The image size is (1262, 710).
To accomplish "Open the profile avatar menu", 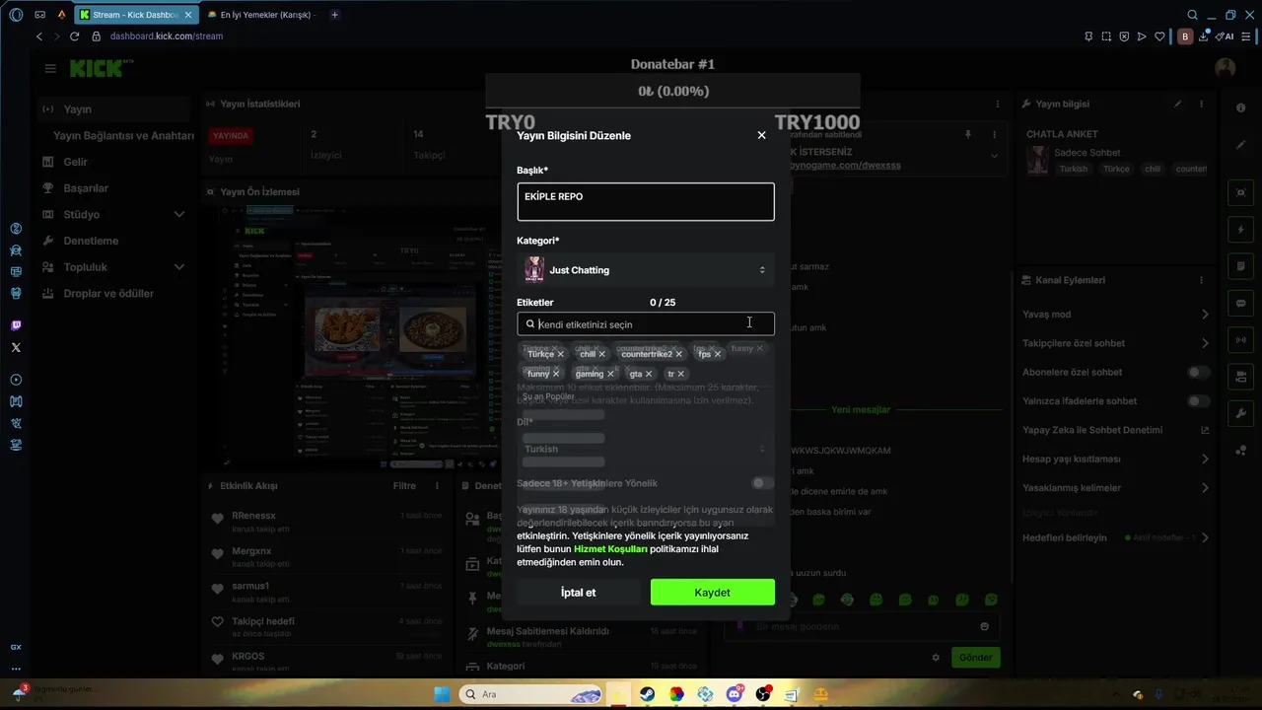I will click(1226, 68).
